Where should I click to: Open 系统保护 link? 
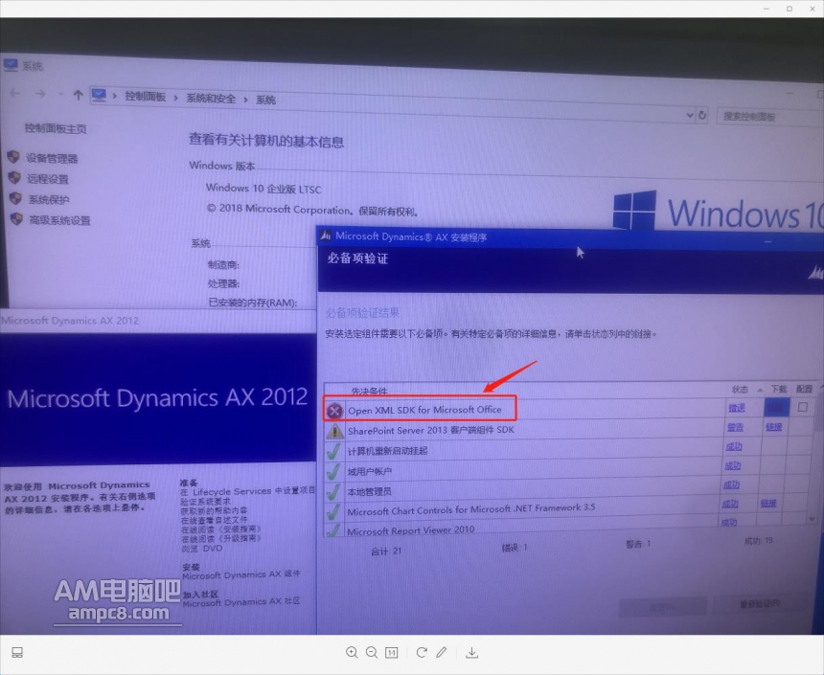click(x=48, y=199)
